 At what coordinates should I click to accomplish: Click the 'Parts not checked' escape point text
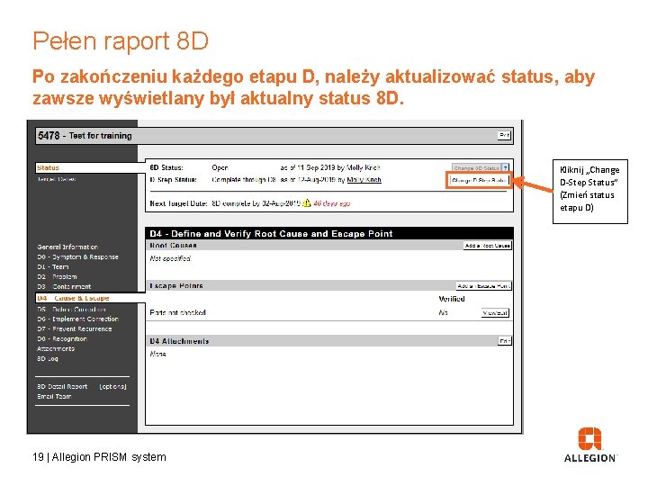click(x=177, y=313)
